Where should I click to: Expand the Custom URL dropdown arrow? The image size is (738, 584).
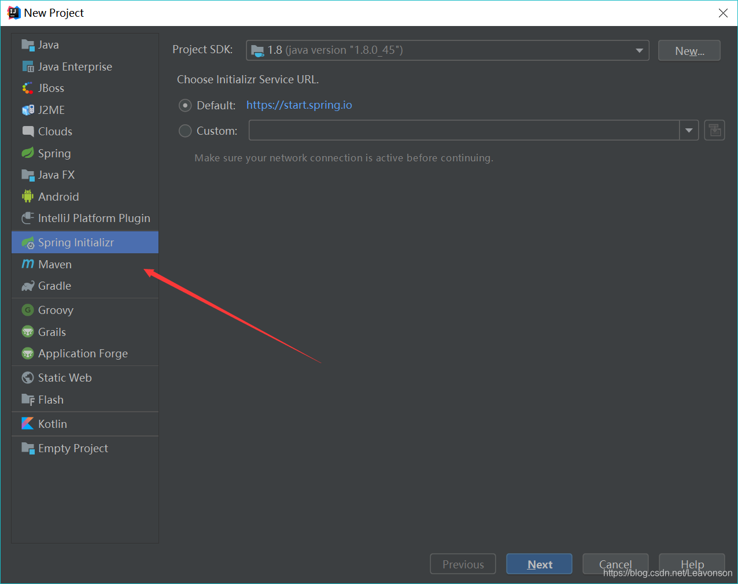pyautogui.click(x=689, y=130)
